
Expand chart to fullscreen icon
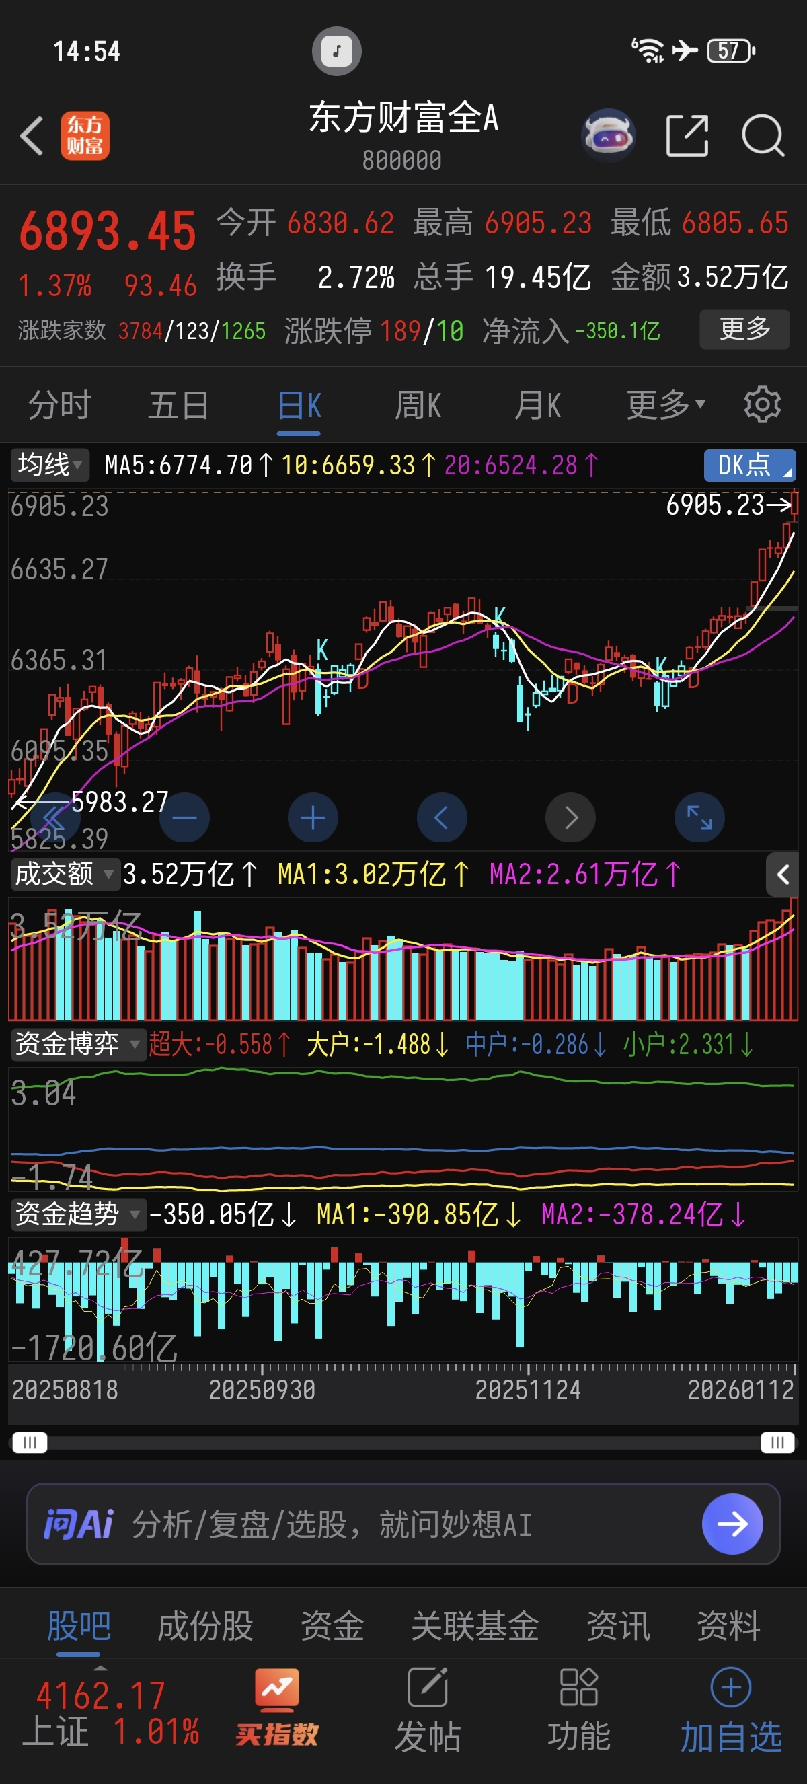coord(699,817)
